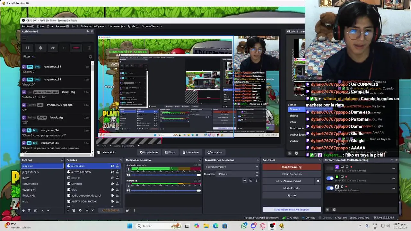Move scene down in Escenas list
Screen dimensions: 411x231
(48, 210)
